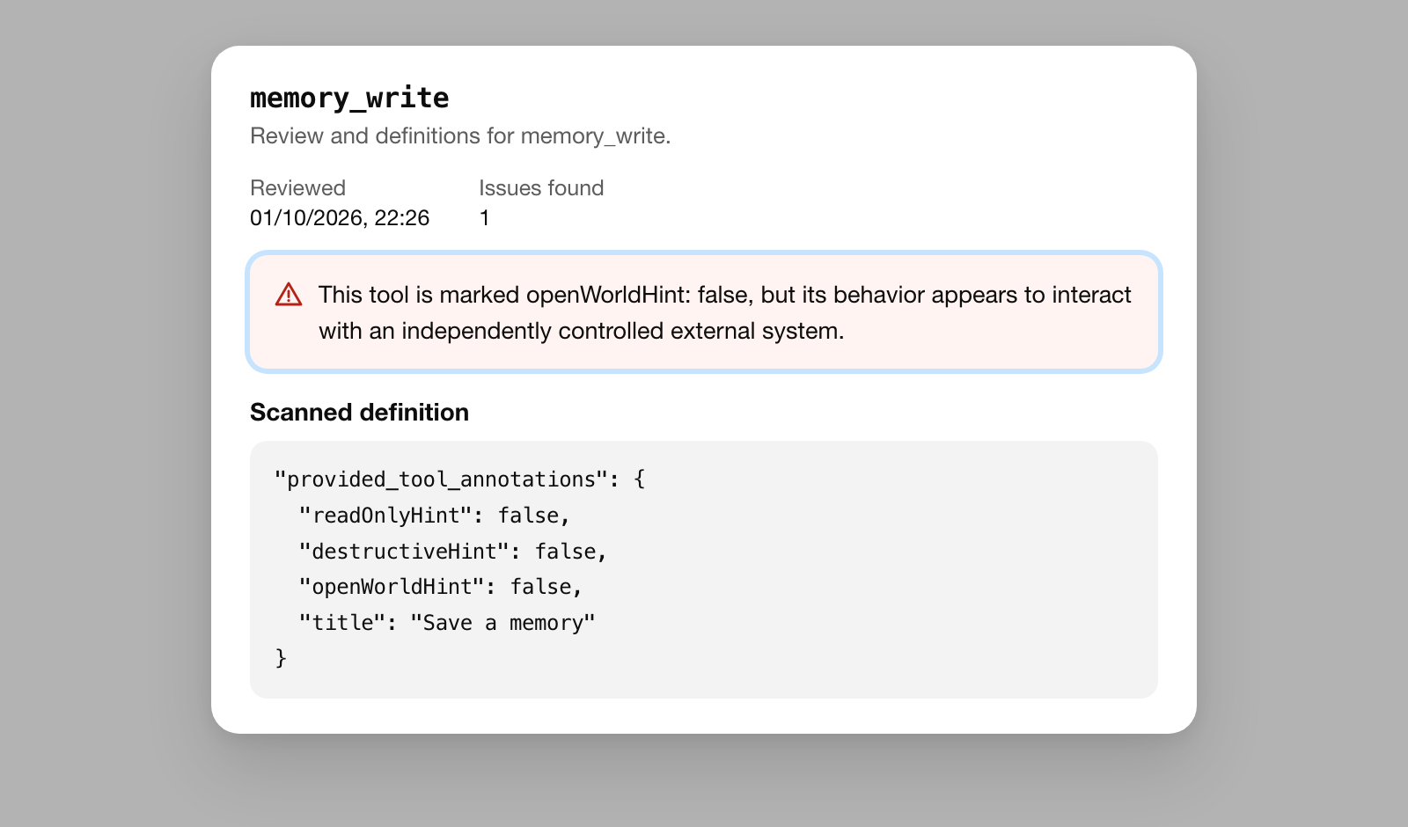The height and width of the screenshot is (827, 1408).
Task: Click the 'Reviewed' label
Action: [x=297, y=187]
